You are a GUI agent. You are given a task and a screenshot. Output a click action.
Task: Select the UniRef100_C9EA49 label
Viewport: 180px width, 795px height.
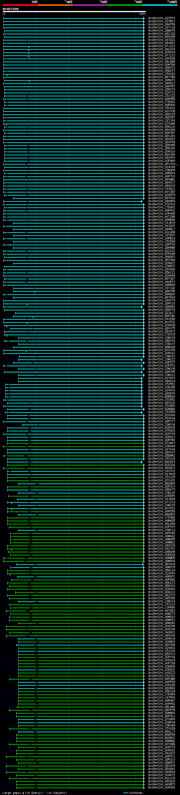point(161,446)
